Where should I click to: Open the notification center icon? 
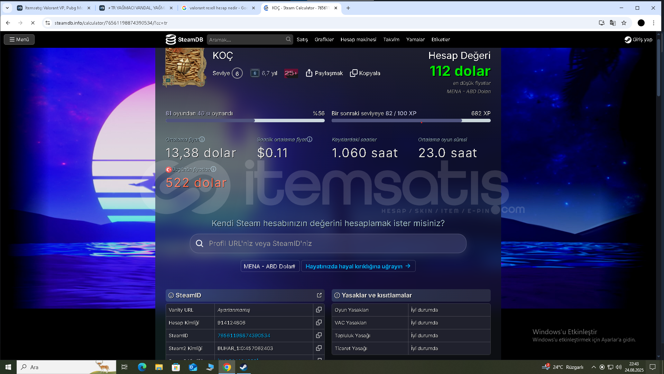pos(653,367)
